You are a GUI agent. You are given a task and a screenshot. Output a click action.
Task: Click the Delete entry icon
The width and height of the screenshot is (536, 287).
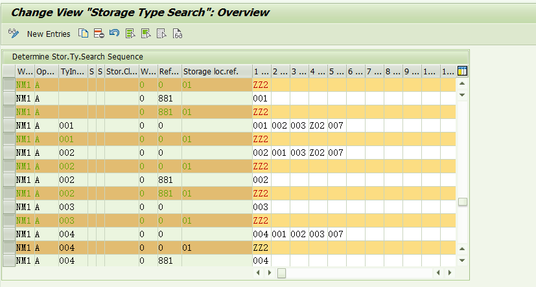(x=99, y=33)
